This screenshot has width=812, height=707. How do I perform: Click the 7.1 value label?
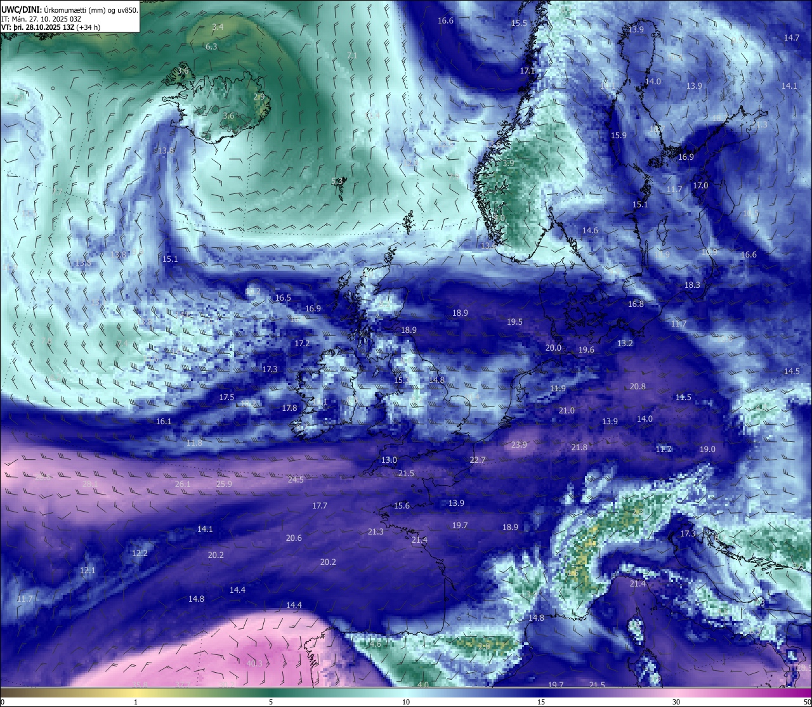(352, 56)
